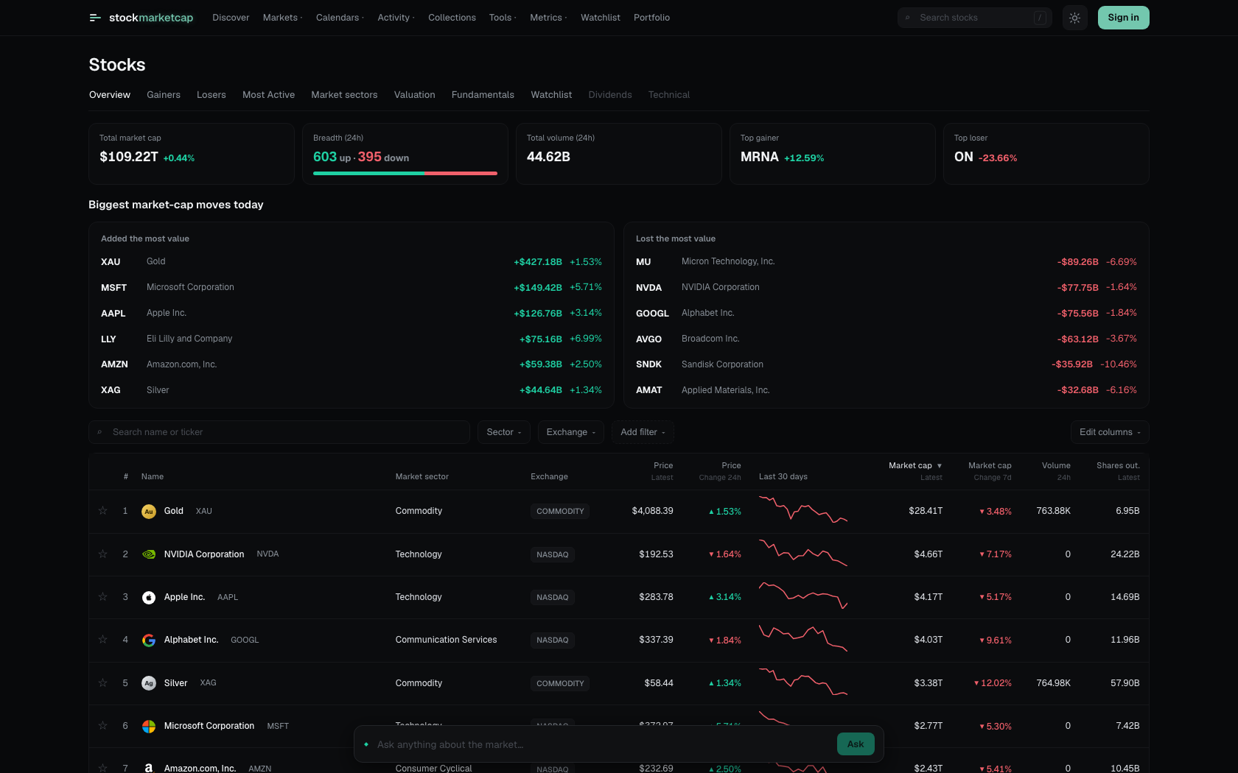Click the Gold (Au) coin icon
The height and width of the screenshot is (773, 1238).
coord(149,512)
